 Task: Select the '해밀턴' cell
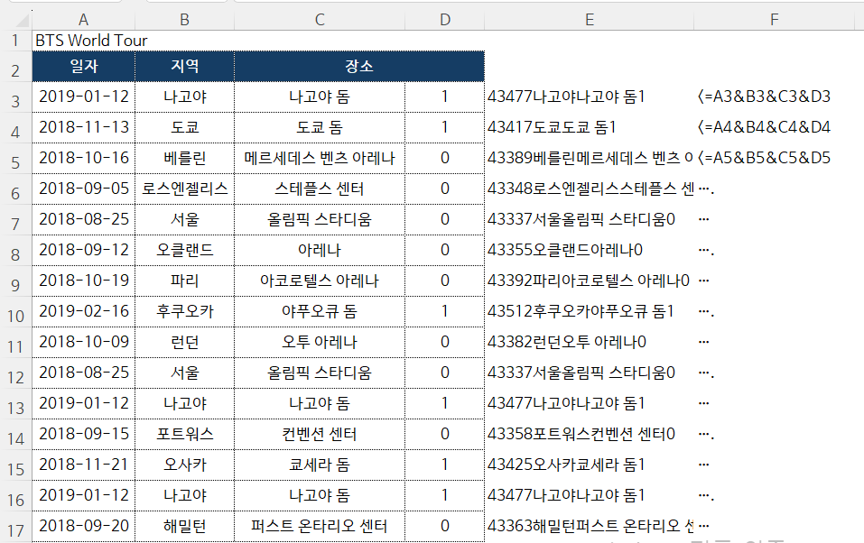coord(184,526)
